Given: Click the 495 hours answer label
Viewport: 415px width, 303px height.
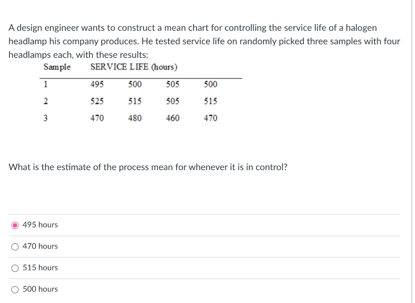Looking at the screenshot, I should [41, 224].
